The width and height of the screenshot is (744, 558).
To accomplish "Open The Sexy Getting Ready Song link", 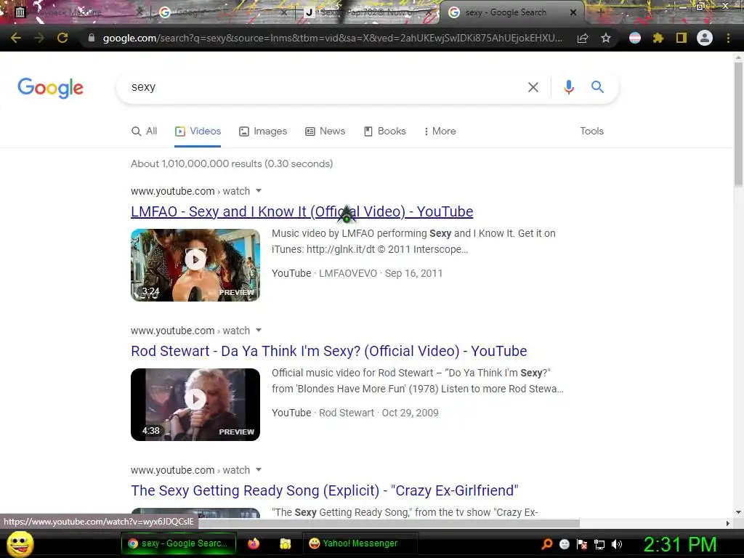I will click(x=325, y=490).
